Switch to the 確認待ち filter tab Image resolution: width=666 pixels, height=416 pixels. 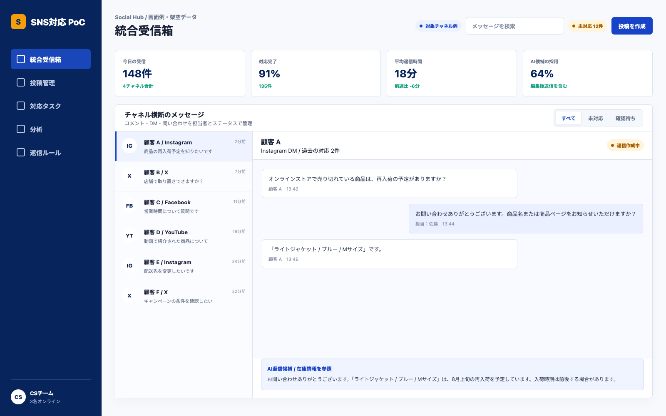click(625, 118)
